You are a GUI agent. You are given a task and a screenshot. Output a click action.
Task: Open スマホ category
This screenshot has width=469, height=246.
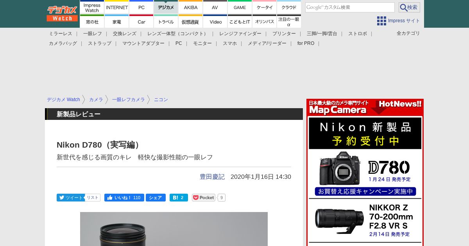(230, 43)
